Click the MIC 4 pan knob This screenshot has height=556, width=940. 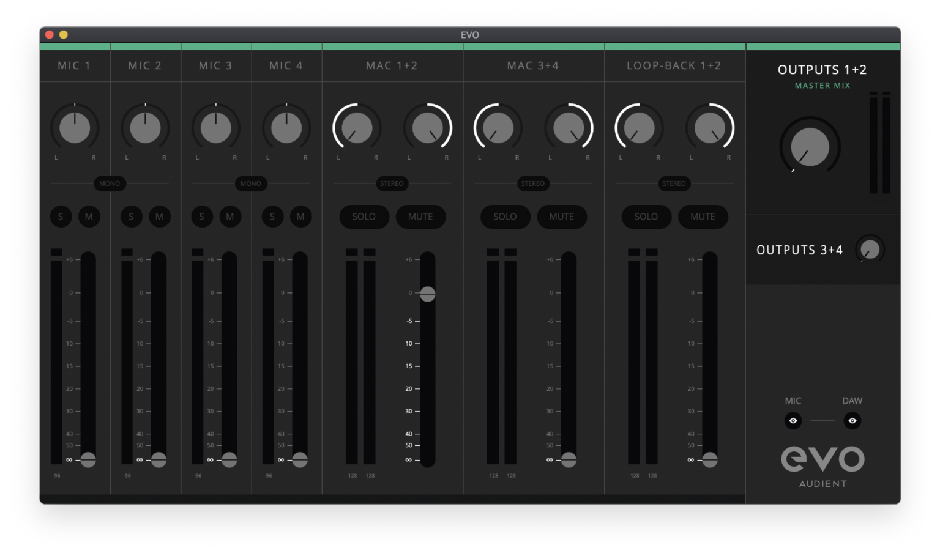[x=286, y=128]
